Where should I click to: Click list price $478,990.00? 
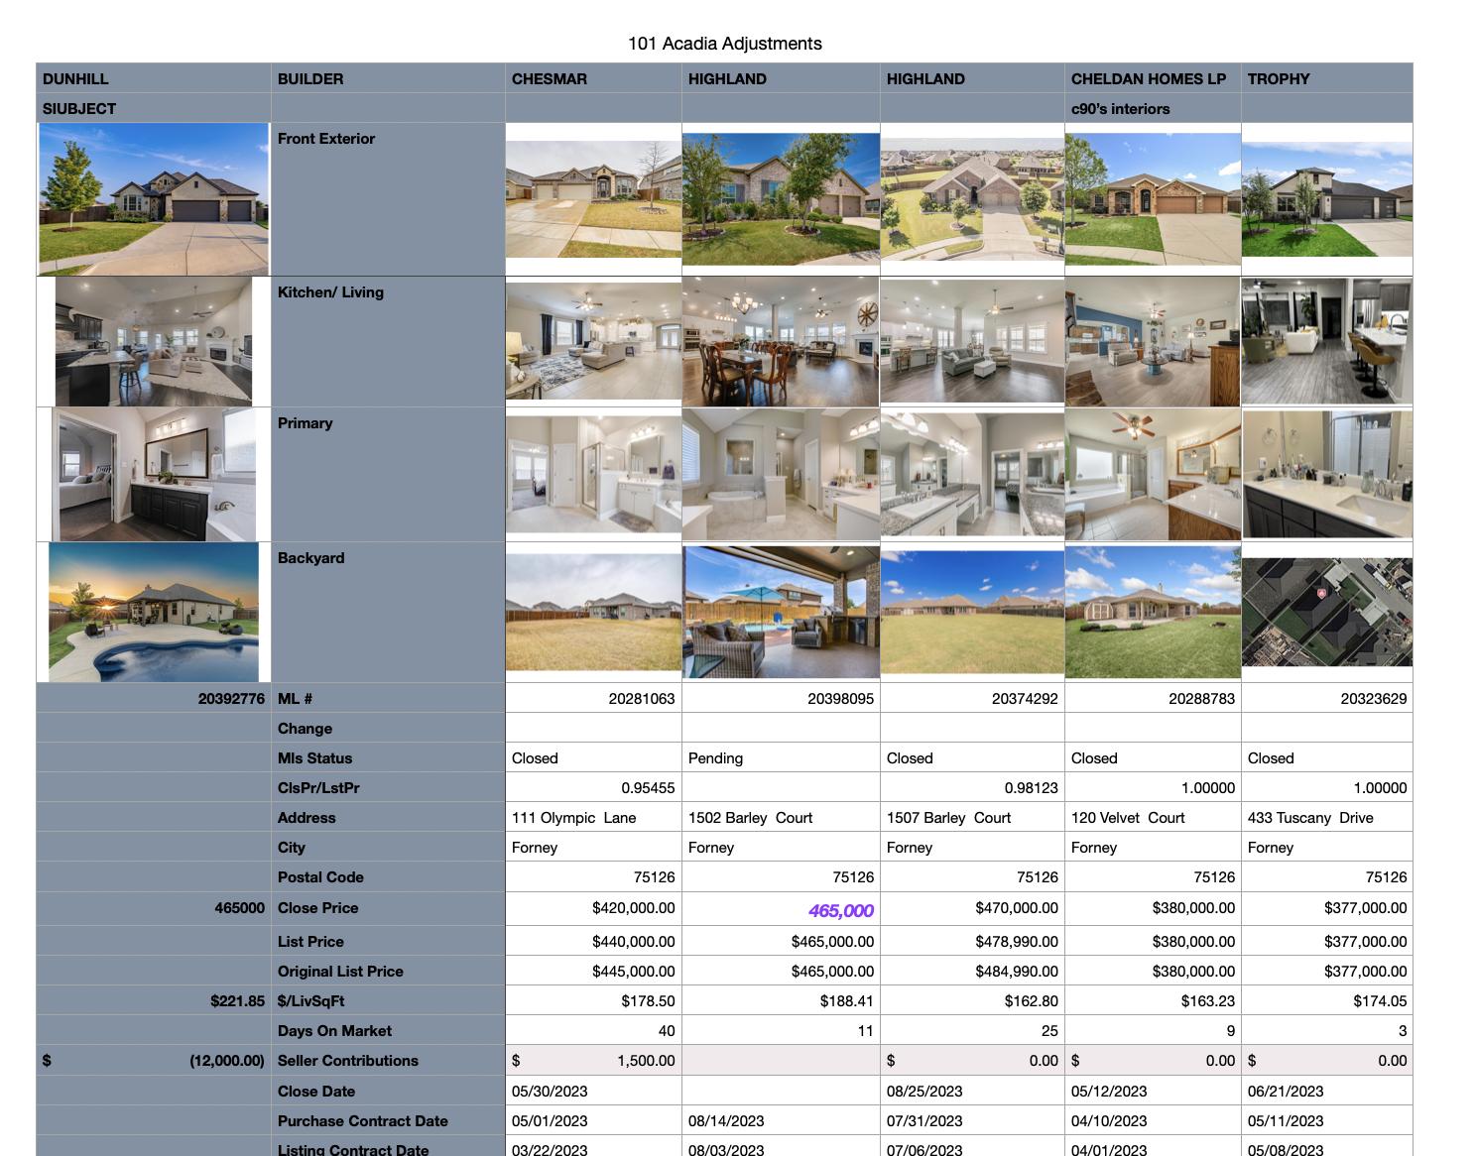(1017, 942)
